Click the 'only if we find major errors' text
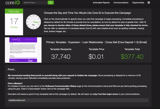Viewport: 160px width, 109px height. 106,94
